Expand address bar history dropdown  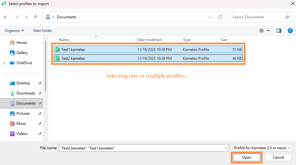pos(210,17)
